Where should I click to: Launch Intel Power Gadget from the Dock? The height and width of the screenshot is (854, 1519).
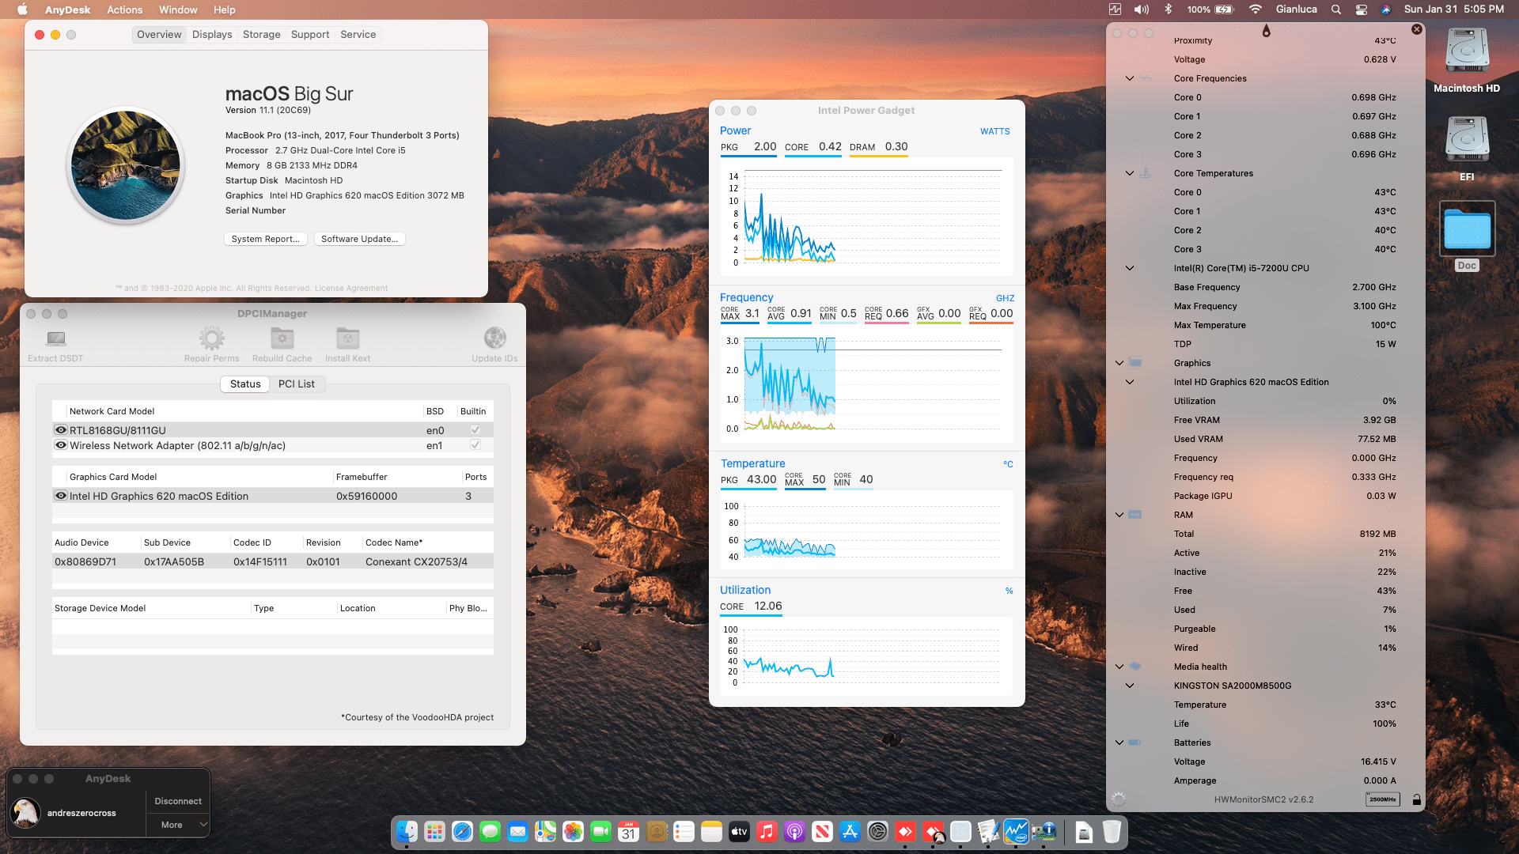pyautogui.click(x=1017, y=832)
